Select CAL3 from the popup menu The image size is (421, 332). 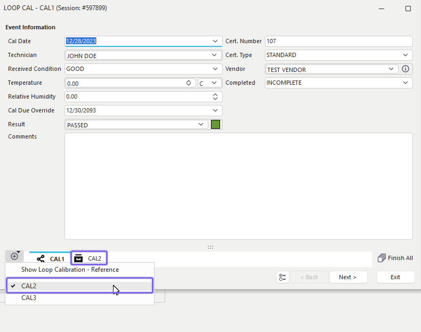coord(29,298)
